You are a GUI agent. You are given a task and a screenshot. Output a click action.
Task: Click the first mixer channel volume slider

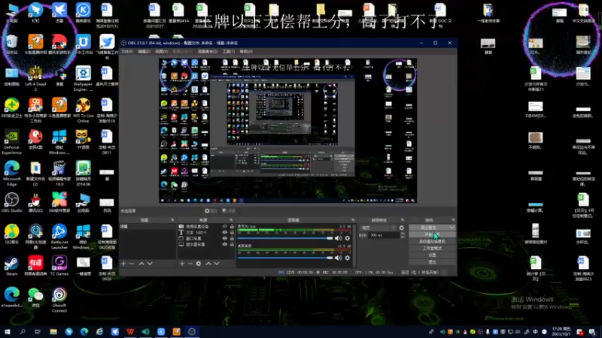pos(285,238)
